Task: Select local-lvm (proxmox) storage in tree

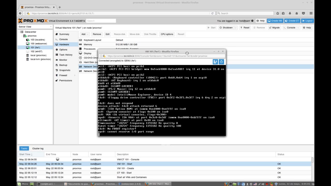Action: pos(40,59)
